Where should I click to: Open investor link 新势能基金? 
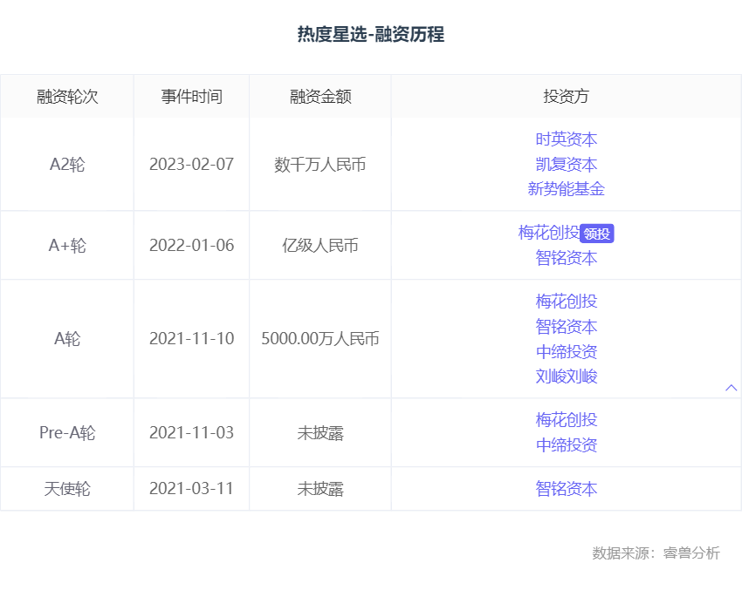pyautogui.click(x=566, y=189)
